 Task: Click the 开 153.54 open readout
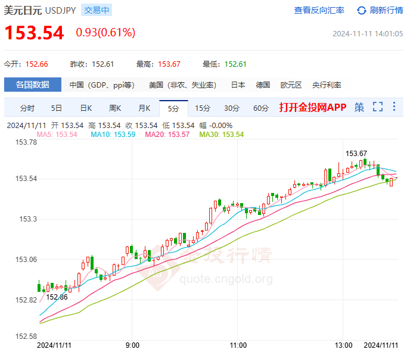(67, 126)
